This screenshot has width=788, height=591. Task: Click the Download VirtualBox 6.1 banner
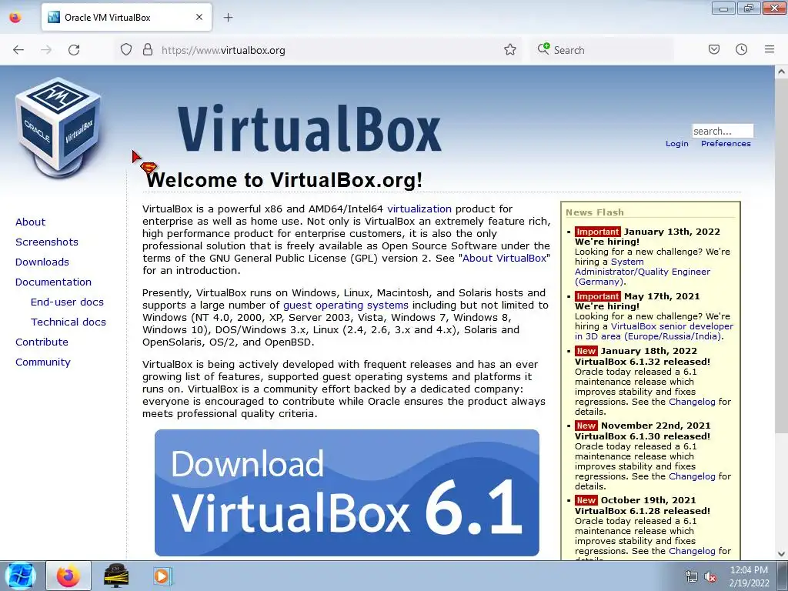click(x=347, y=492)
